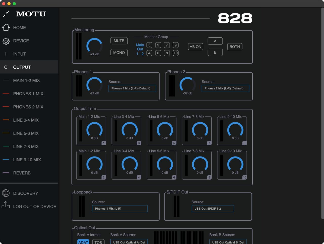Viewport: 324px width, 244px height.
Task: Toggle Monitor Group output 9
Action: [175, 45]
